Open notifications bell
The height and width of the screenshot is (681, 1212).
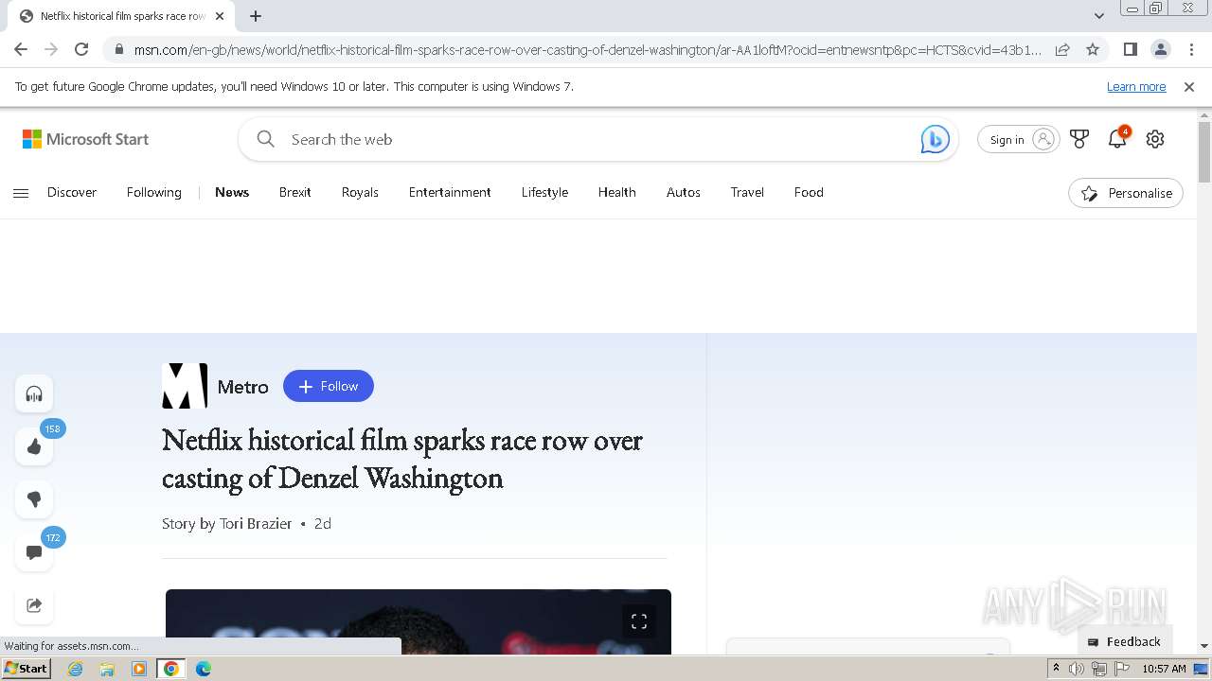1117,139
